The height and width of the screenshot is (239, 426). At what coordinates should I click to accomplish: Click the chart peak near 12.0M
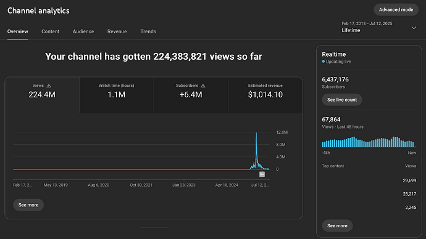coord(256,133)
